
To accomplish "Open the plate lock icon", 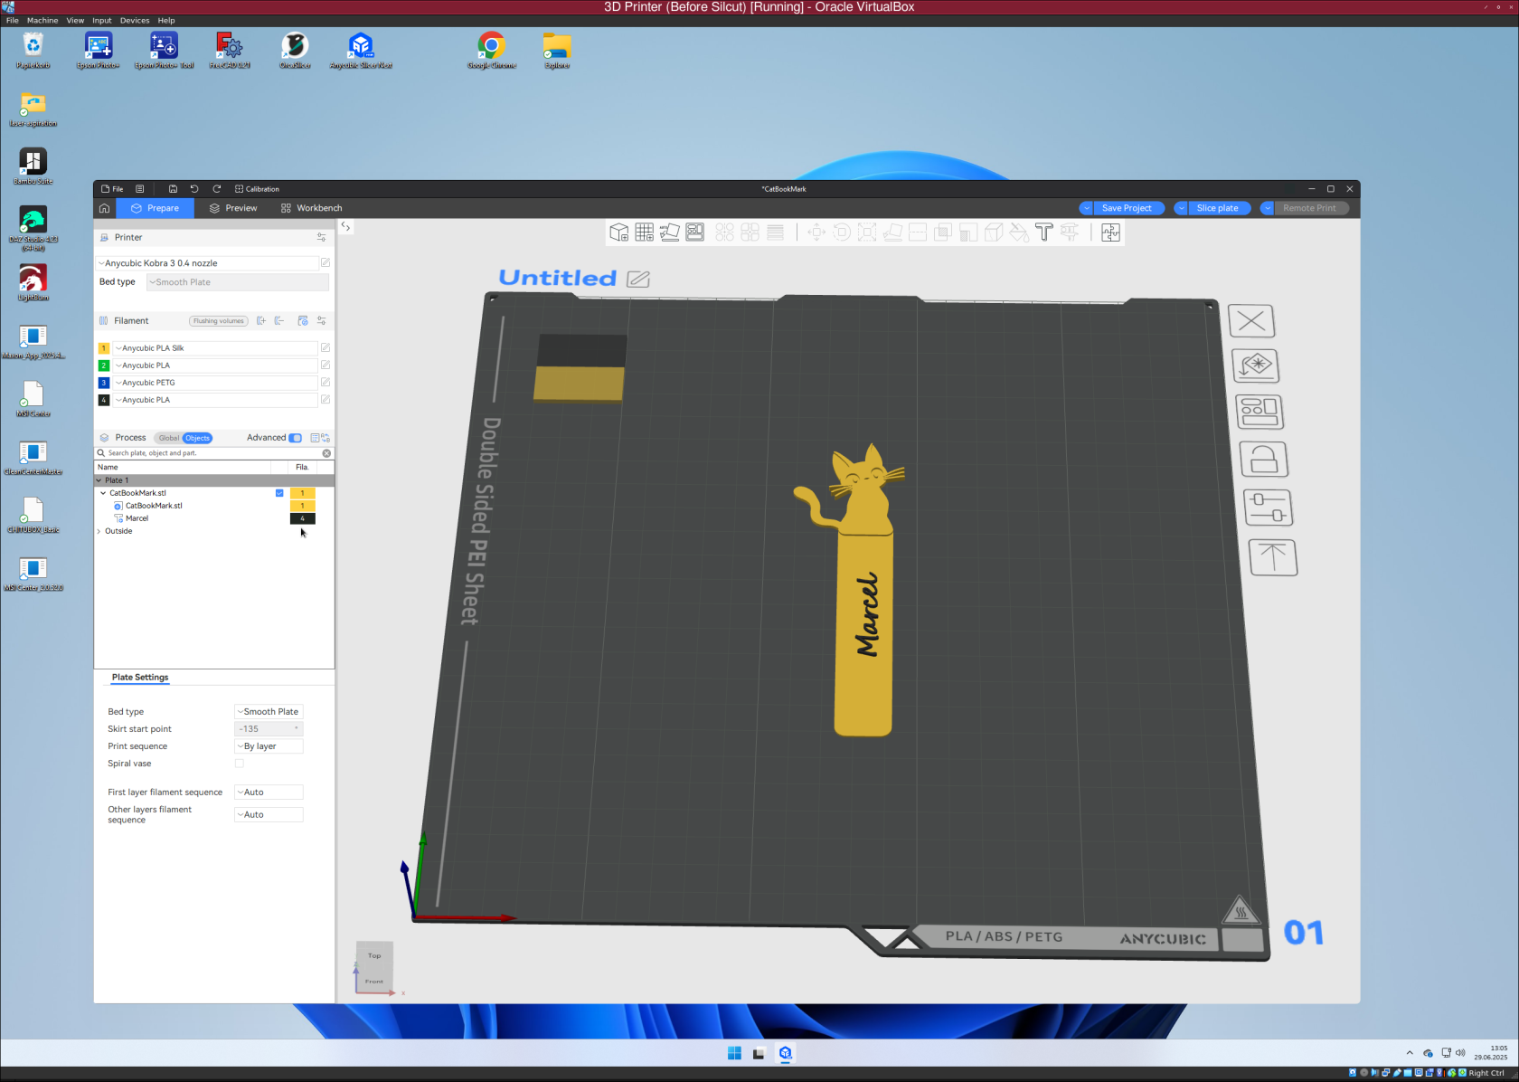I will click(x=1264, y=459).
